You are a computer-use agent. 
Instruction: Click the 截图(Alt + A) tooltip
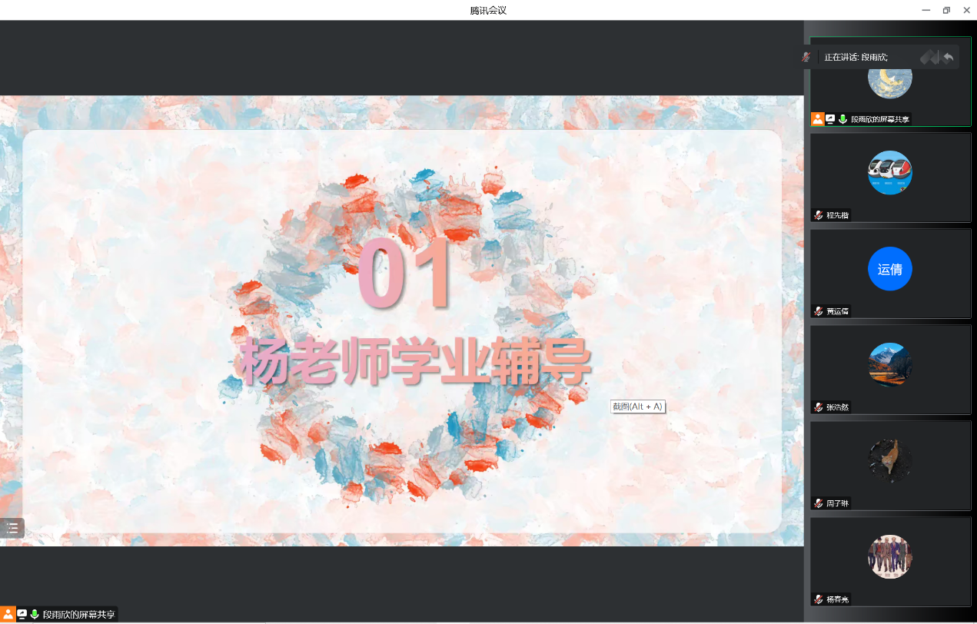[637, 407]
